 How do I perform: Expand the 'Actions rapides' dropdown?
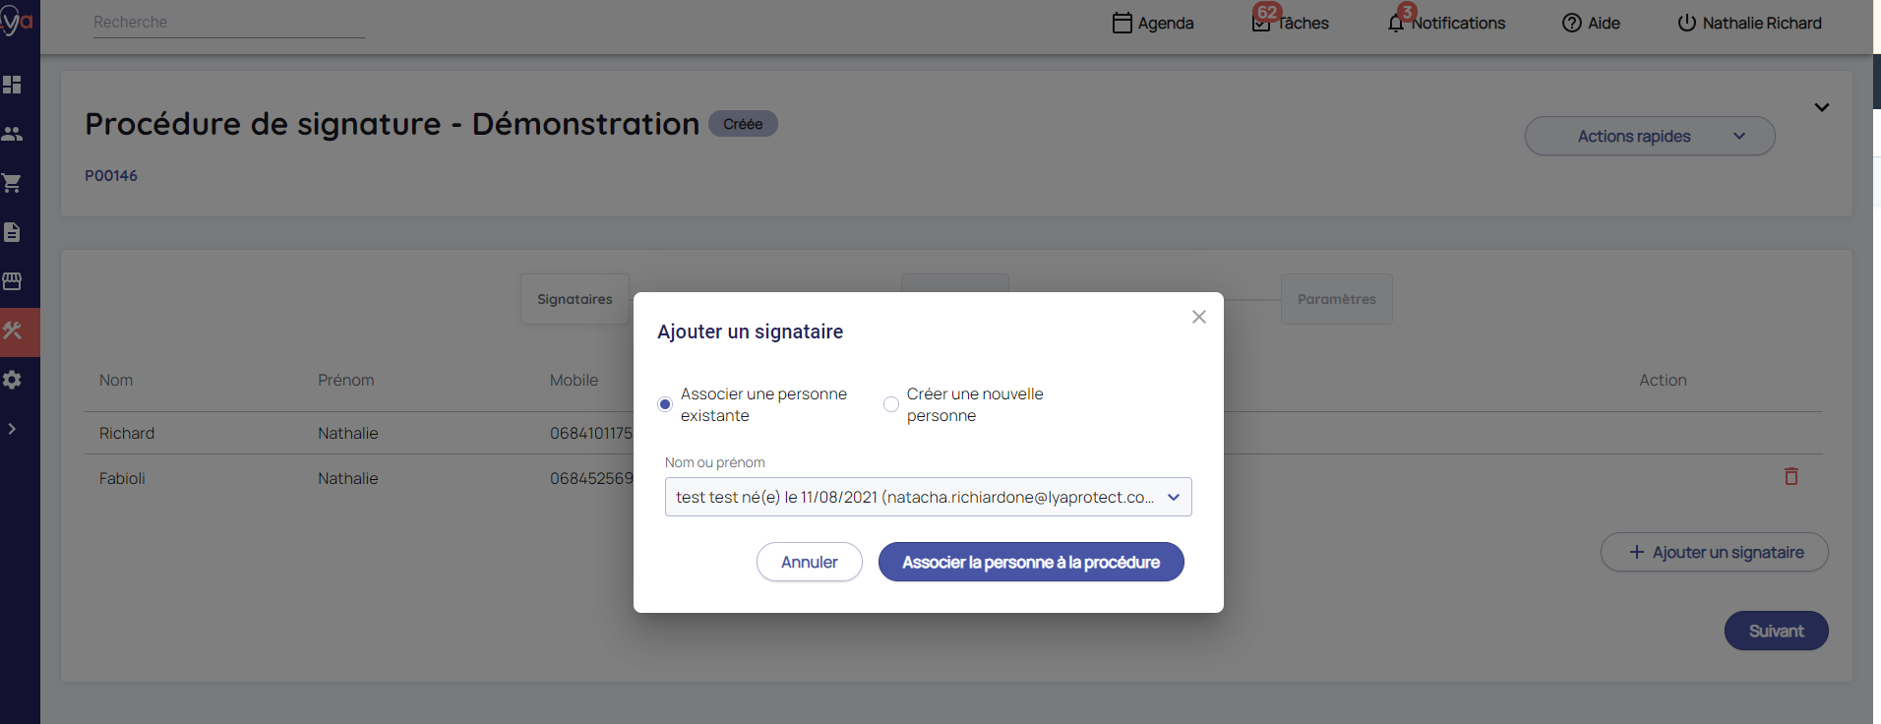coord(1649,137)
